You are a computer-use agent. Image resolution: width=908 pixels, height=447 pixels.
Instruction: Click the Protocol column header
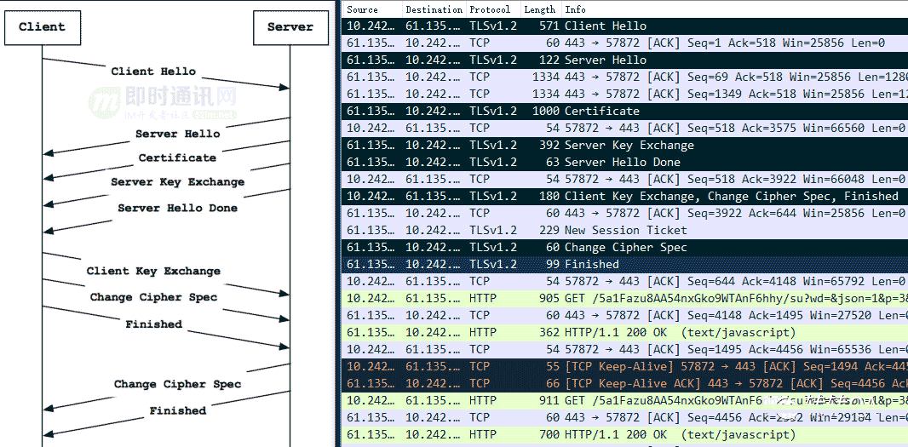pos(493,9)
